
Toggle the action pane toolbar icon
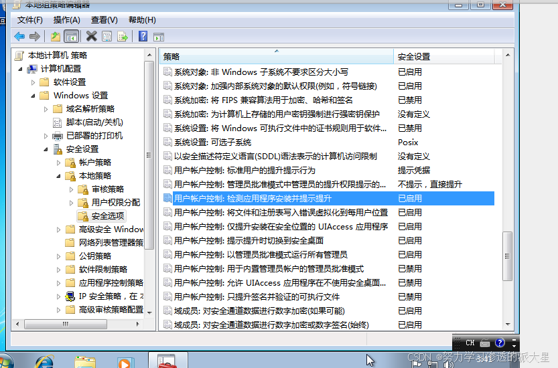(158, 37)
